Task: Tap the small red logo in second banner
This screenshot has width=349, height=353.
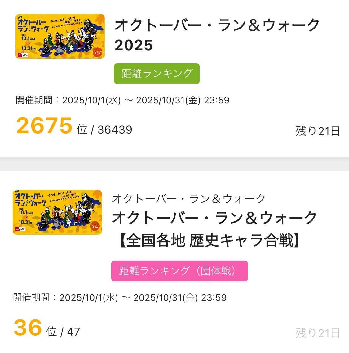Action: (x=17, y=229)
